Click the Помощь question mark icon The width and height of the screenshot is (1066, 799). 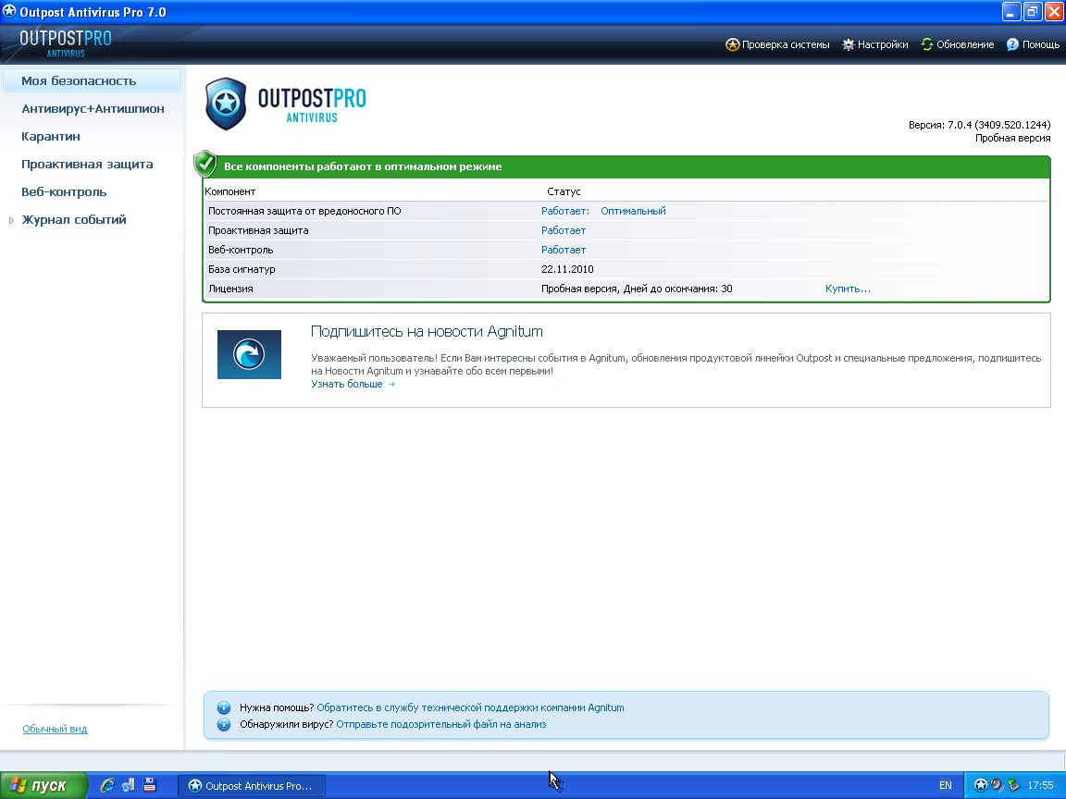1012,44
